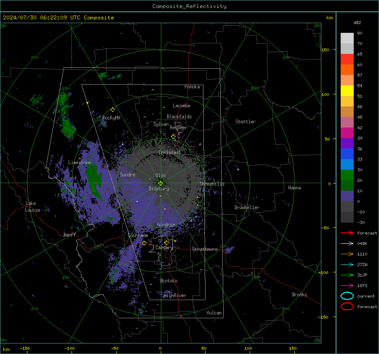Click the RedDeer city label
This screenshot has height=354, width=379.
coord(179,128)
